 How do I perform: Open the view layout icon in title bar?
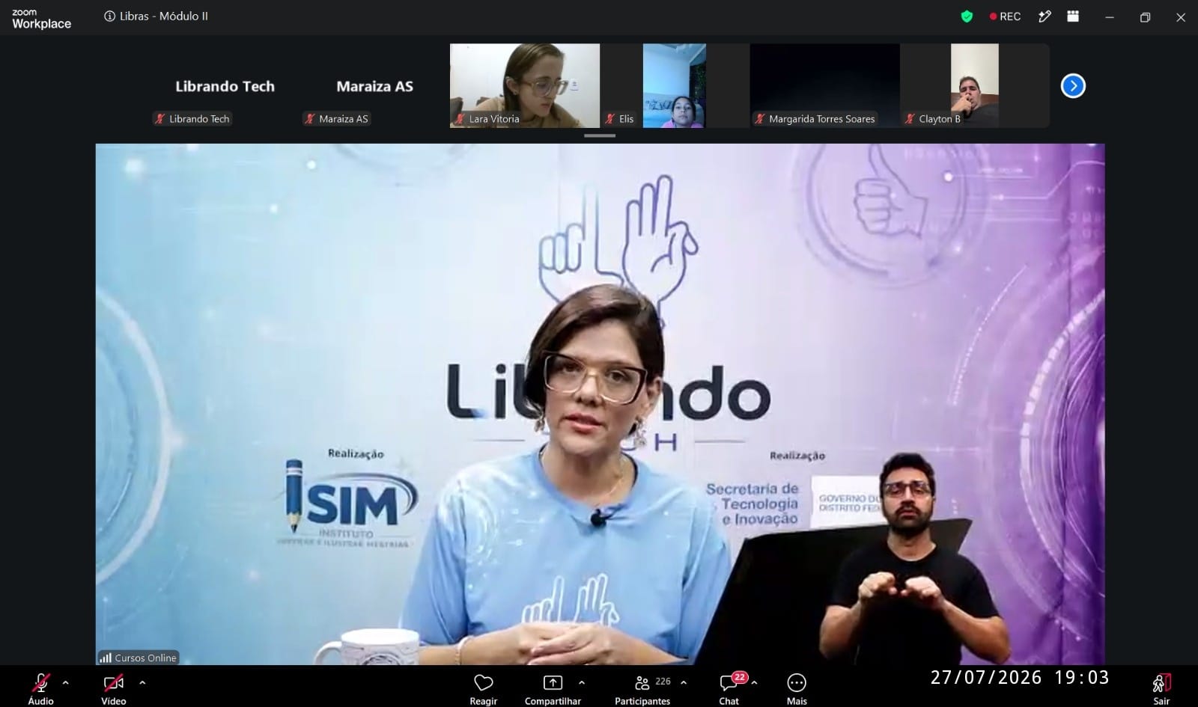coord(1073,16)
